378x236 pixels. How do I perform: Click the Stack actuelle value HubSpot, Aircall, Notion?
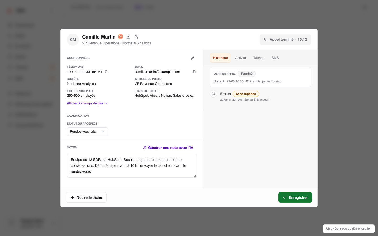click(x=165, y=96)
